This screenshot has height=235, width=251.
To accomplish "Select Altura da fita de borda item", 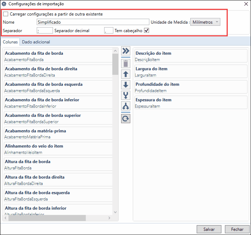I will (x=58, y=164).
